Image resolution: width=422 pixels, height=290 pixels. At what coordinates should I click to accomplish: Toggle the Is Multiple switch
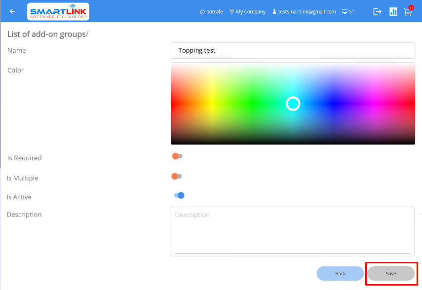click(177, 176)
